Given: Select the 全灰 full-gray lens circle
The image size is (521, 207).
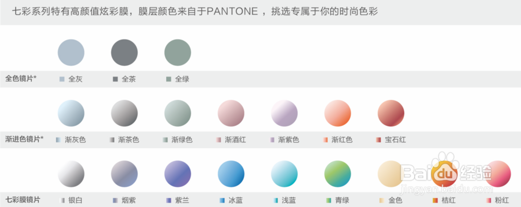Looking at the screenshot, I should pos(71,53).
